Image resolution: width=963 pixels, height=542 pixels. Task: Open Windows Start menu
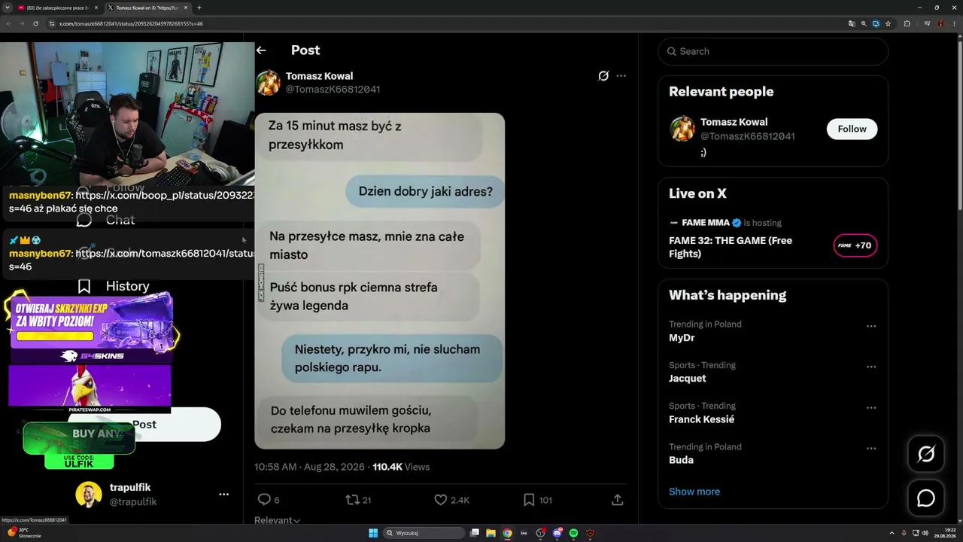coord(373,533)
